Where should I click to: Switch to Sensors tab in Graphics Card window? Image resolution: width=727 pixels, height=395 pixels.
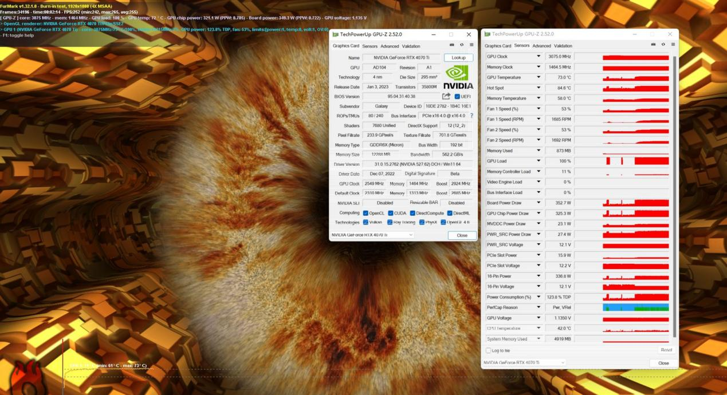370,46
